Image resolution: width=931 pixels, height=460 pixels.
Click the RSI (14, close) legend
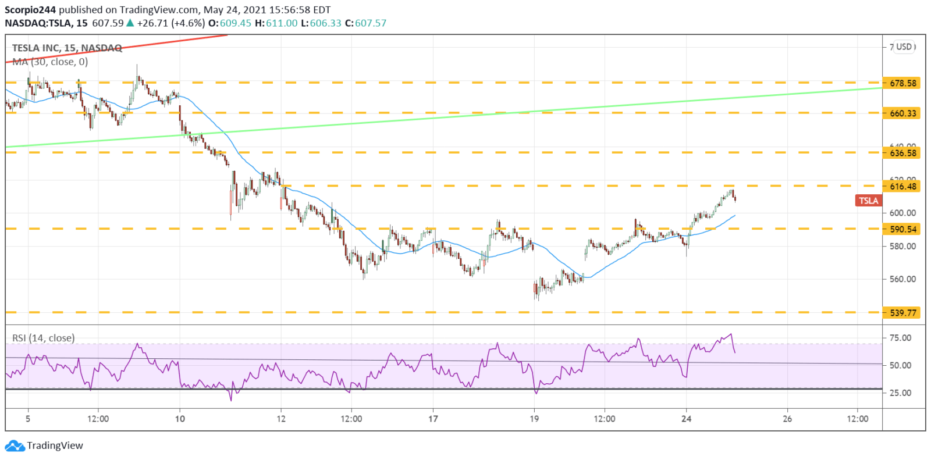tap(44, 338)
